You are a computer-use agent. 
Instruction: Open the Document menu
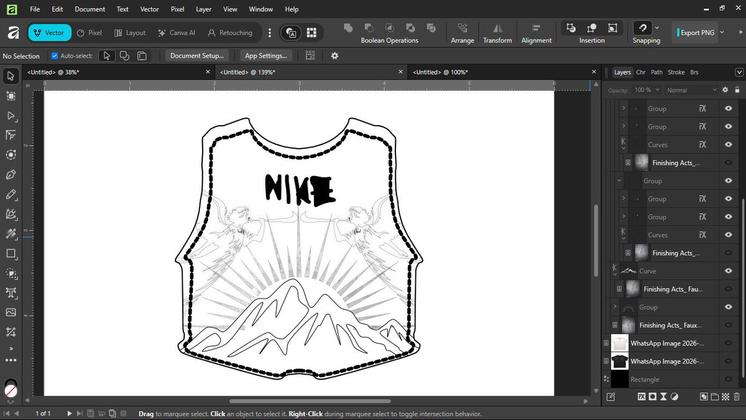88,9
